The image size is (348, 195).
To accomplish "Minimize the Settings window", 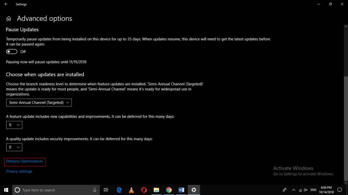I will tap(319, 4).
